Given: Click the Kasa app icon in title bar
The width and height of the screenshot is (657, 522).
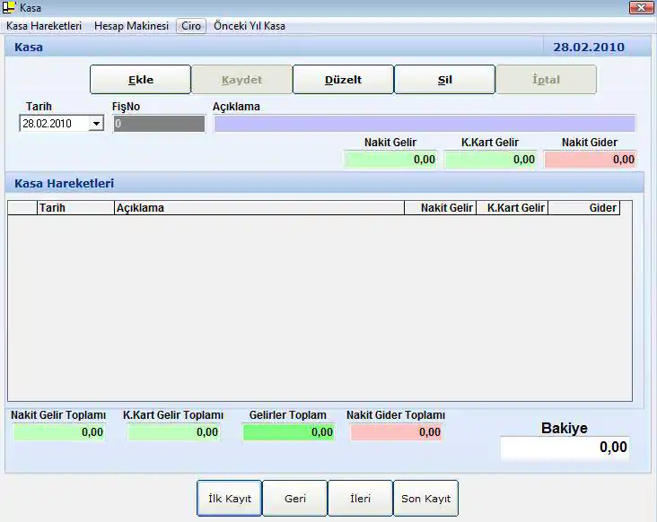Looking at the screenshot, I should point(10,8).
